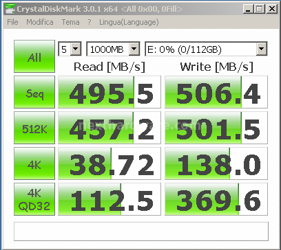Select 512K write value 501.5

pyautogui.click(x=216, y=128)
